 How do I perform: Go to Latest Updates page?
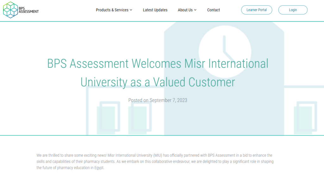(155, 10)
